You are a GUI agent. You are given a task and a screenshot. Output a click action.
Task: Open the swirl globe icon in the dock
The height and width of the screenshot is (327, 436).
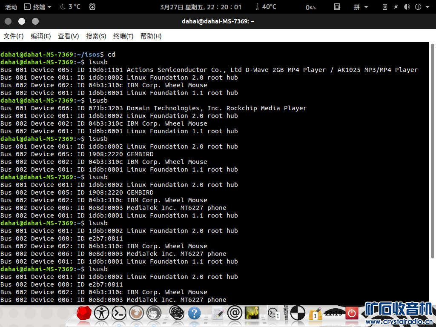(177, 313)
